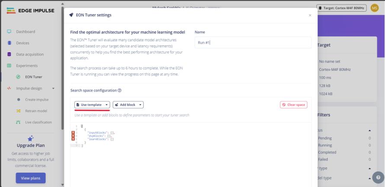Click the error marker beside inputBlocks line
The image size is (385, 187).
coord(73,133)
